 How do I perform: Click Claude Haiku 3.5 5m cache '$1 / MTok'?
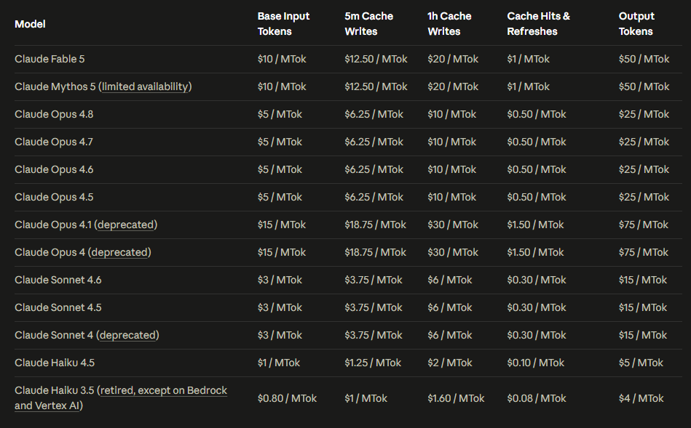point(366,398)
